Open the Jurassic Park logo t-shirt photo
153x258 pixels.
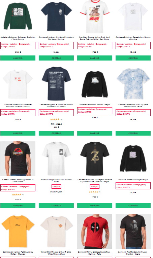18,159
